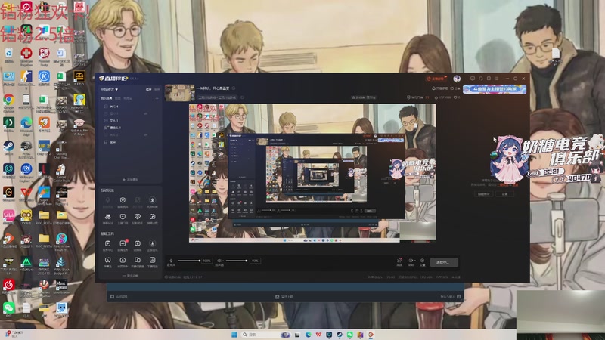Open the binoculars icon in 互动玩法
This screenshot has height=340, width=605.
[x=107, y=217]
